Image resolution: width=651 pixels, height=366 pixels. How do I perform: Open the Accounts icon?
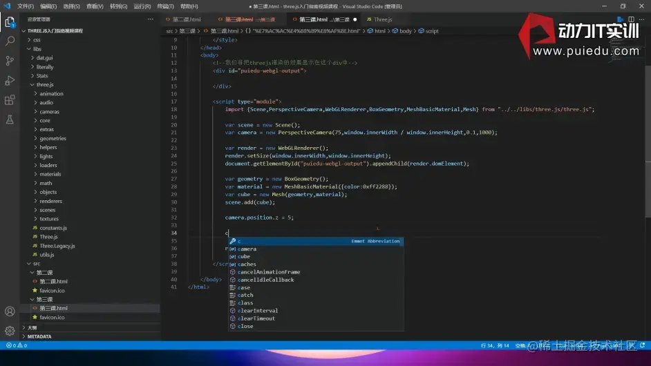10,311
